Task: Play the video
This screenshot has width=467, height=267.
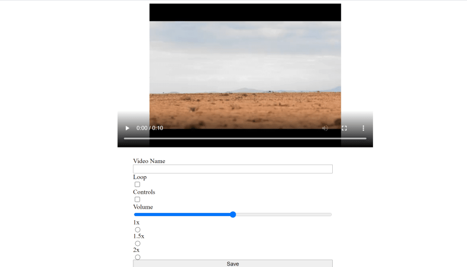Action: tap(127, 128)
